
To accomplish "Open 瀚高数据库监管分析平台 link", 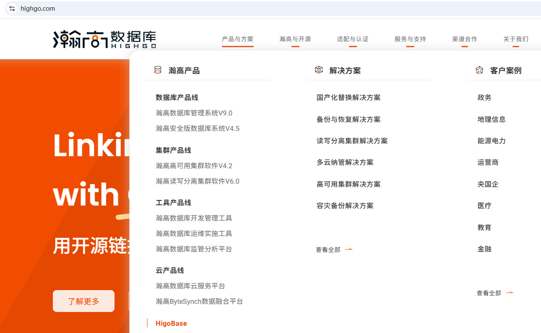I will (x=194, y=249).
